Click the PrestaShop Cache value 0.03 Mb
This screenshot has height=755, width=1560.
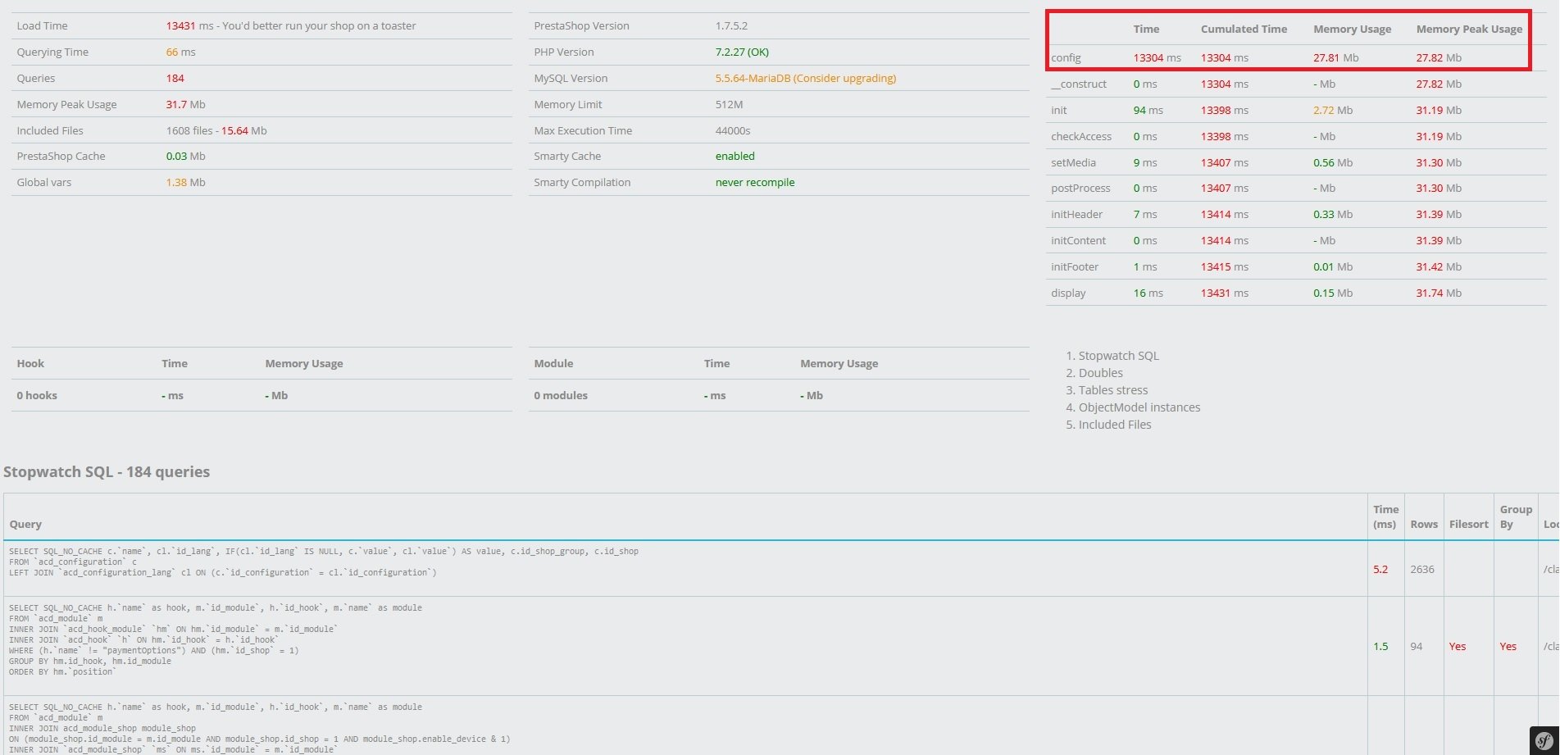[185, 156]
